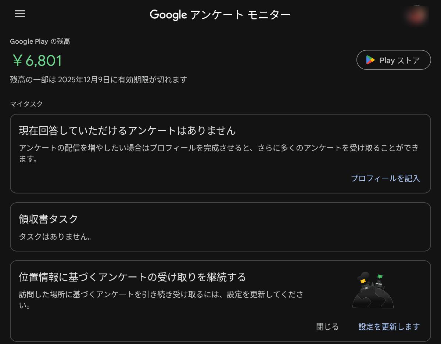Click the タスクはありません。 message
Image resolution: width=441 pixels, height=344 pixels.
(x=55, y=237)
